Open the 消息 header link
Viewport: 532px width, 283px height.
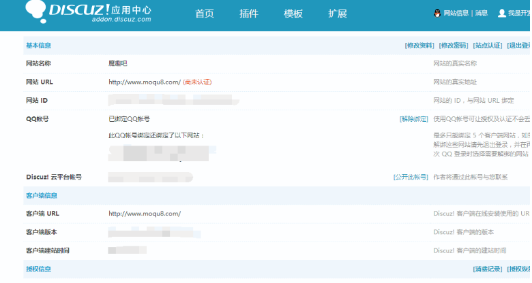click(481, 13)
